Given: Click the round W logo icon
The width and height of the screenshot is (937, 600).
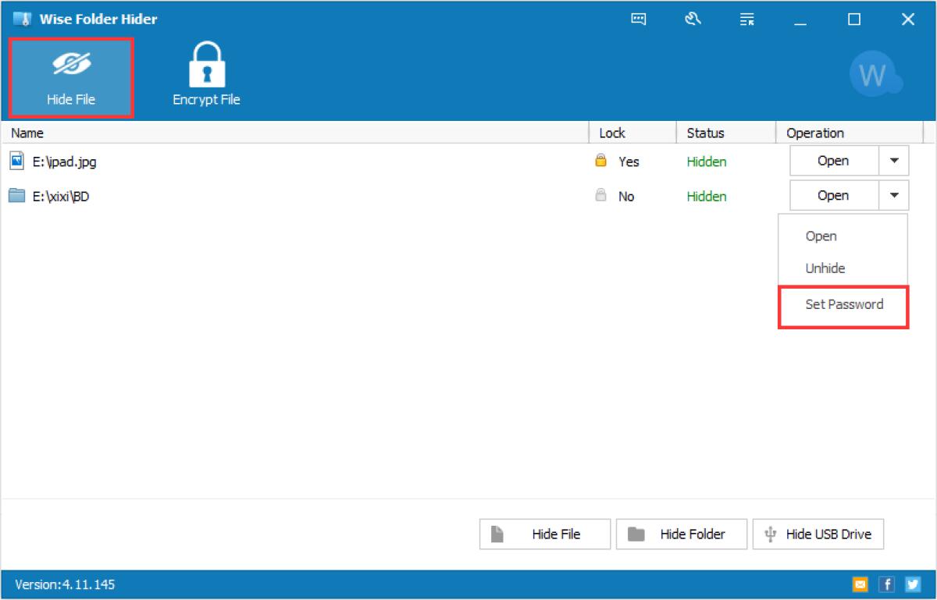Looking at the screenshot, I should point(873,76).
